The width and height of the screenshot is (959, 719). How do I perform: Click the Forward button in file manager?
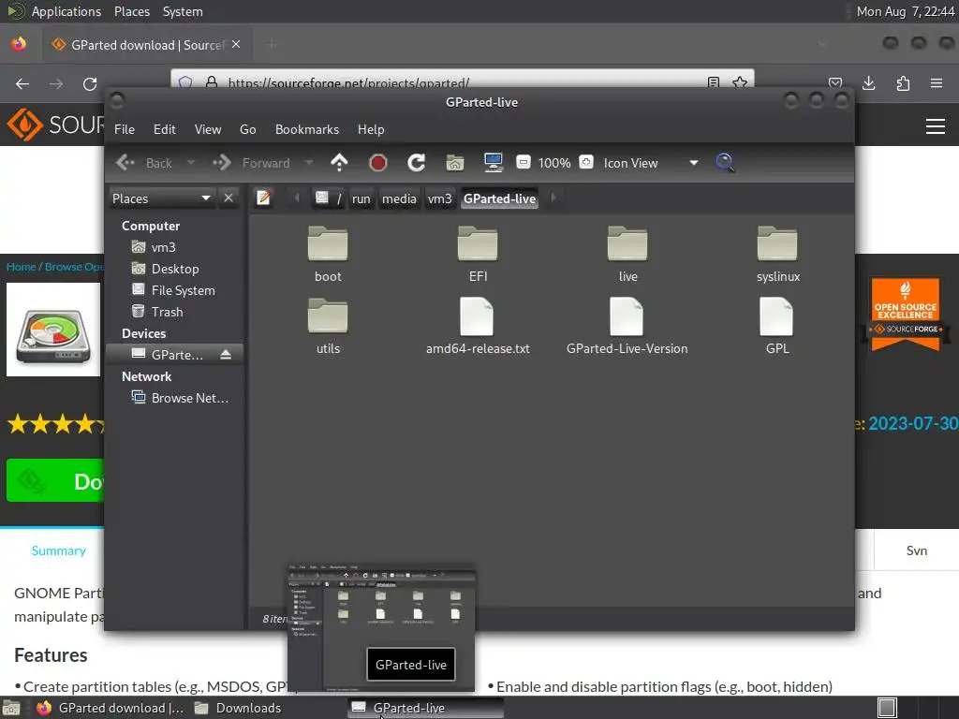click(252, 163)
